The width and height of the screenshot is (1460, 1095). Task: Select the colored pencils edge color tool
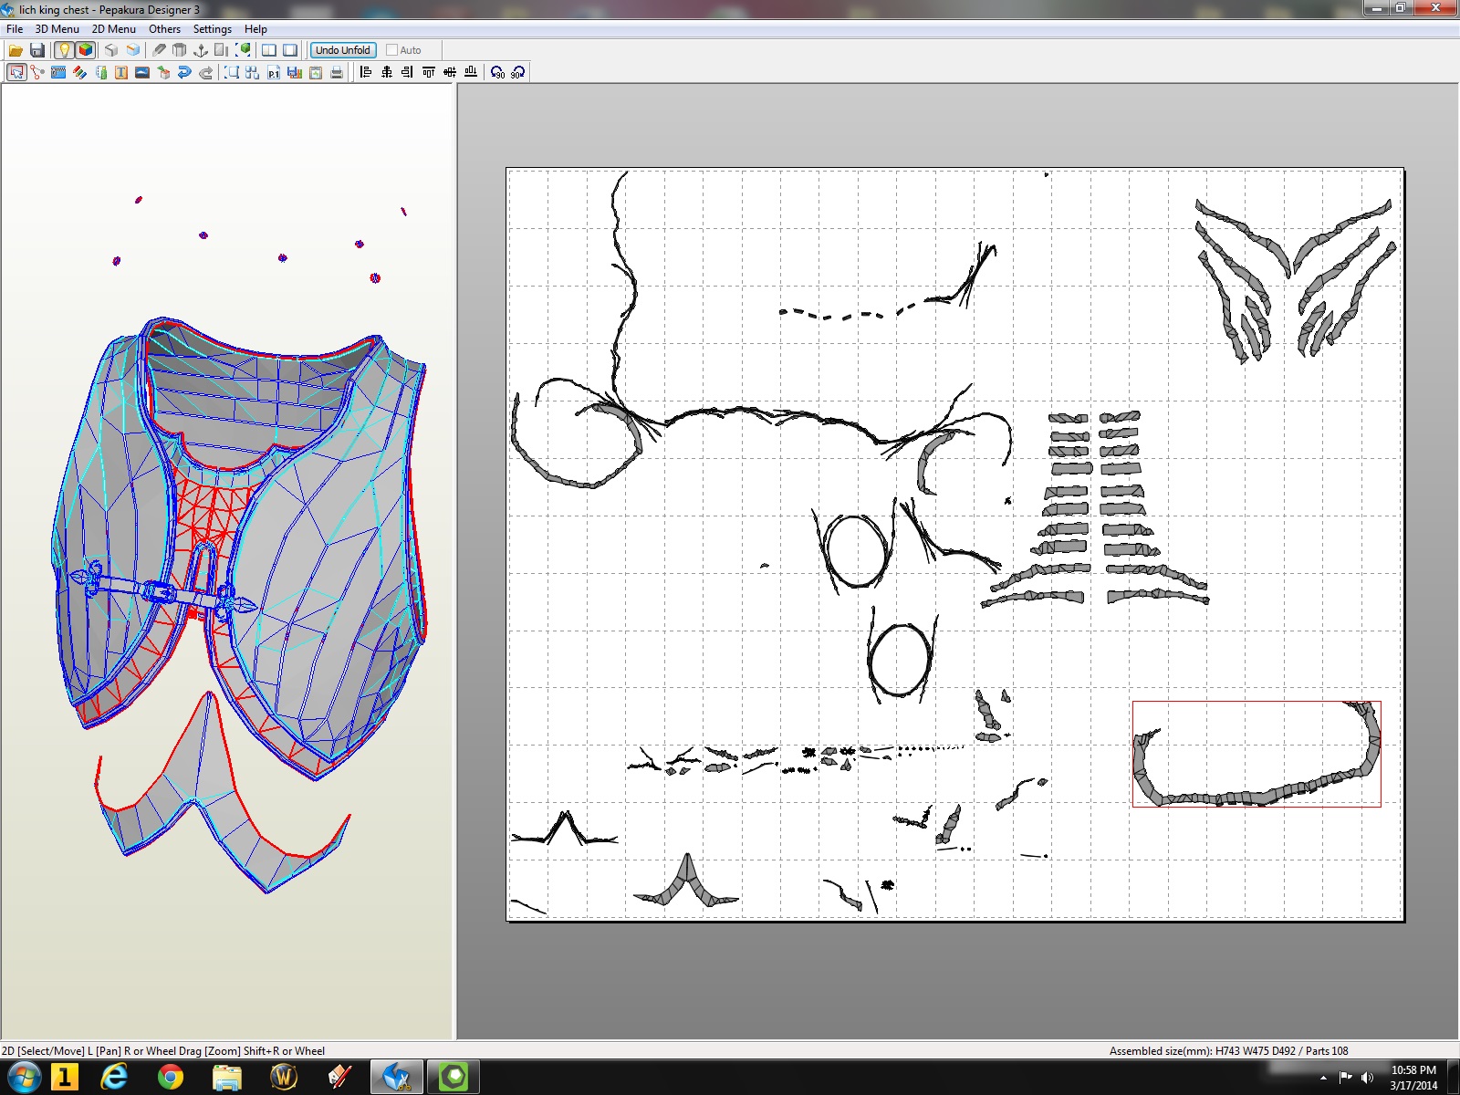click(80, 72)
